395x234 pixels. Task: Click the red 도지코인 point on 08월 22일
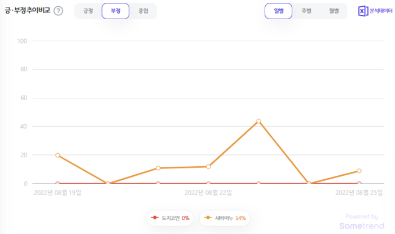point(208,184)
